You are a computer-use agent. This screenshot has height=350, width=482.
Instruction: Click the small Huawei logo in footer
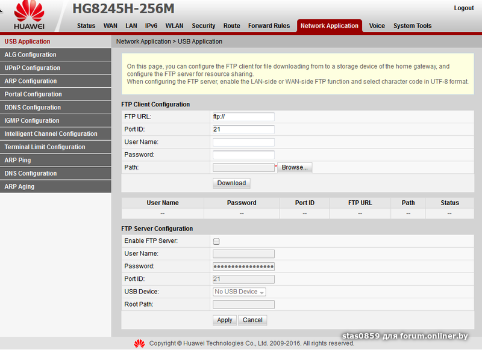(139, 343)
